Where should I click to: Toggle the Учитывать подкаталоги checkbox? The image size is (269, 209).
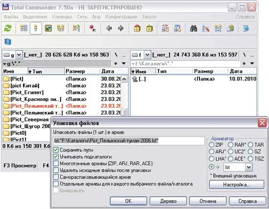point(56,157)
